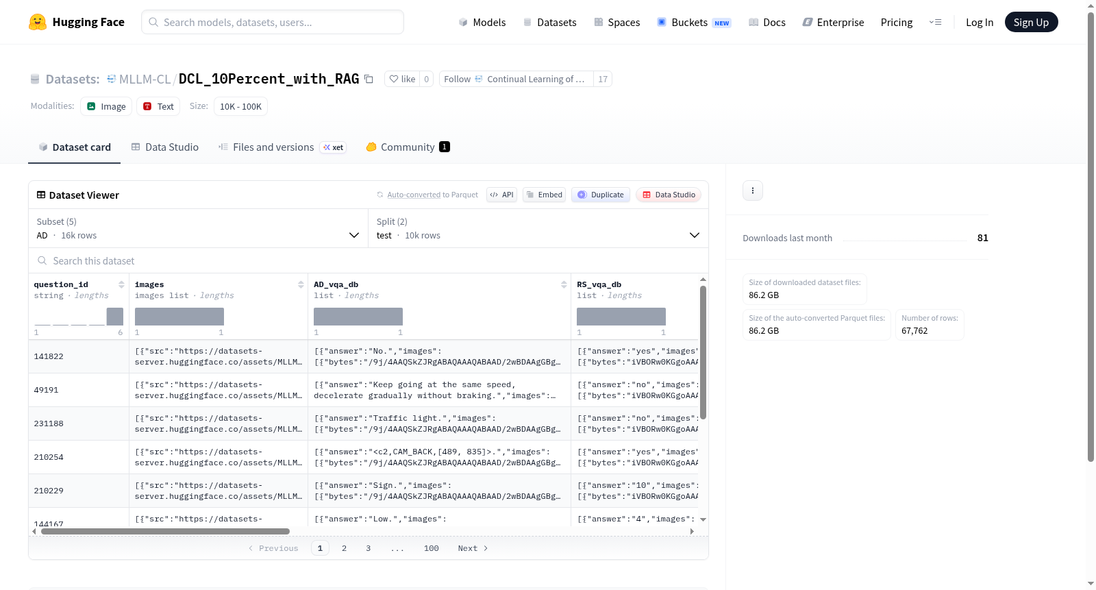1096x590 pixels.
Task: Select the 10K - 100K size tag
Action: click(x=240, y=106)
